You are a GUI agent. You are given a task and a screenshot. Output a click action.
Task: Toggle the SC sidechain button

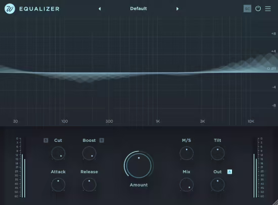tap(247, 9)
